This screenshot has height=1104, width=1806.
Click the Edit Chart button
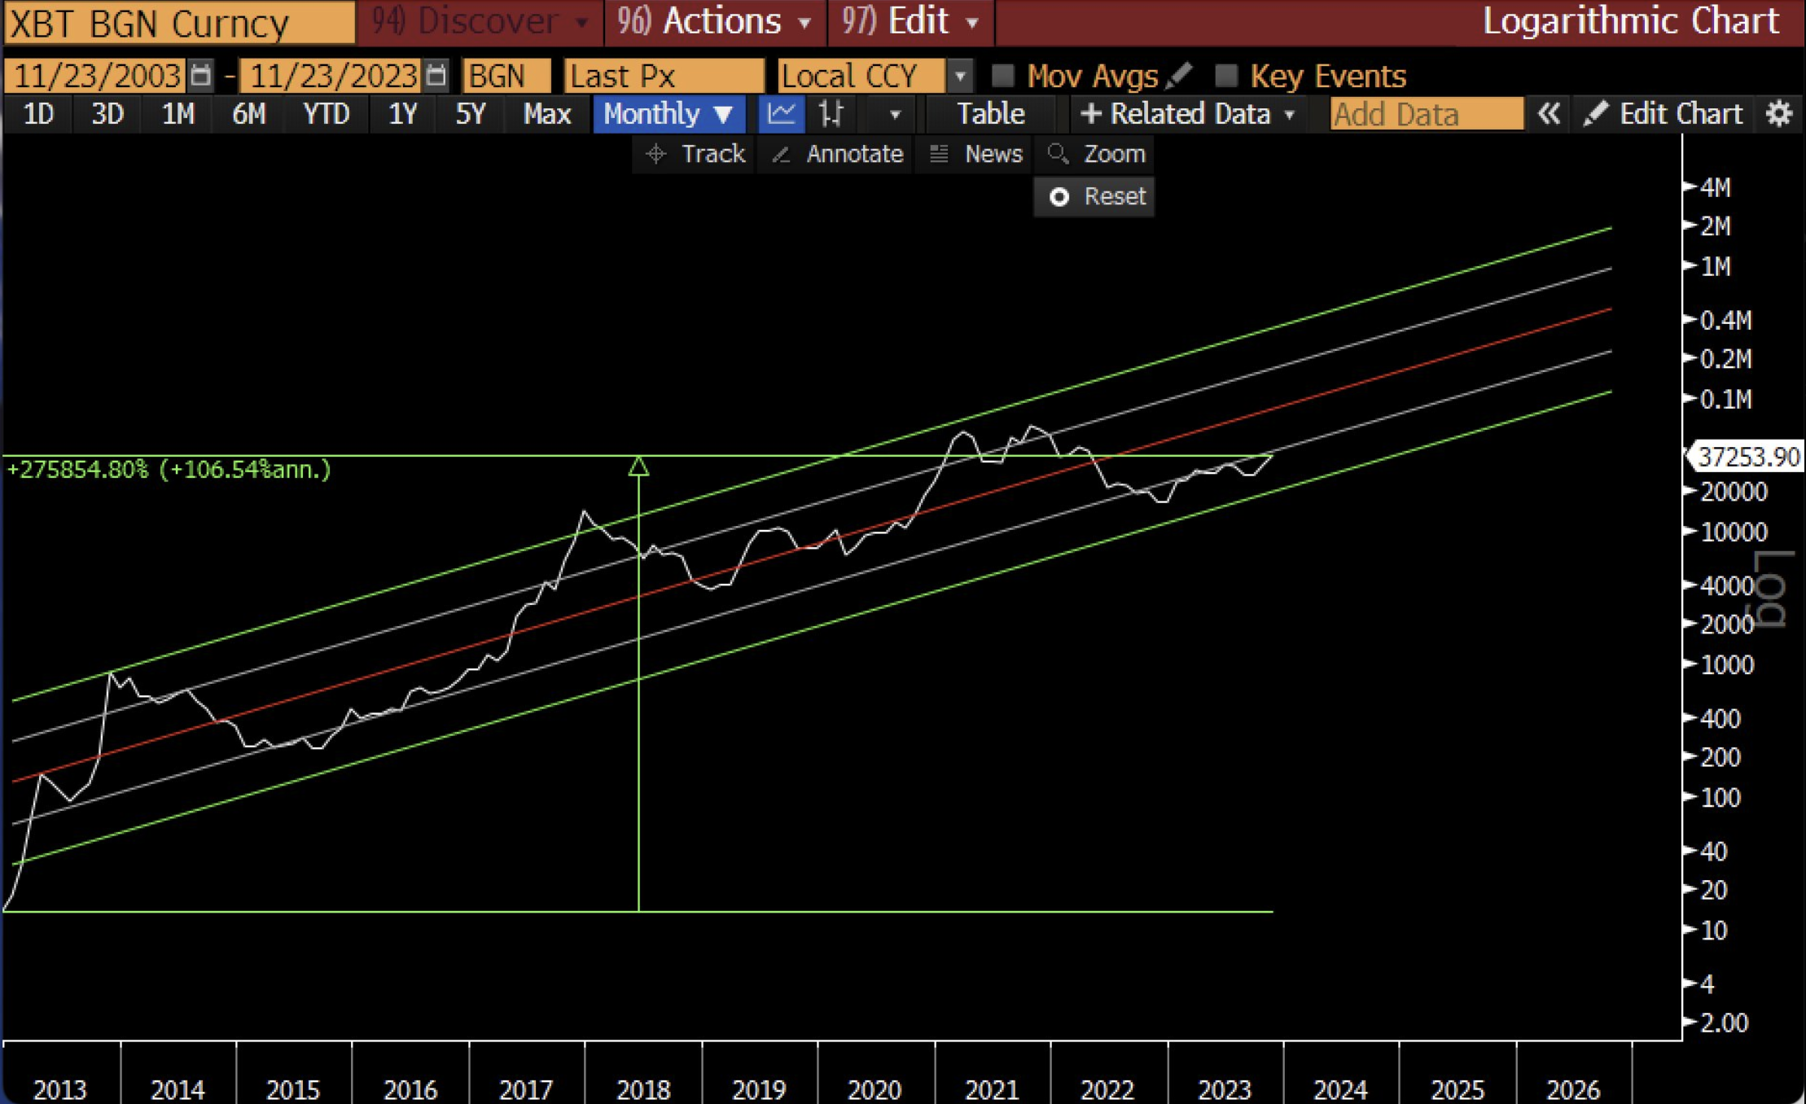(1664, 114)
